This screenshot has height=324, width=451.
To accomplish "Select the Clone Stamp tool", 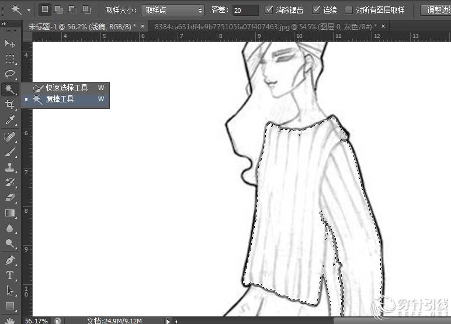I will (x=10, y=167).
